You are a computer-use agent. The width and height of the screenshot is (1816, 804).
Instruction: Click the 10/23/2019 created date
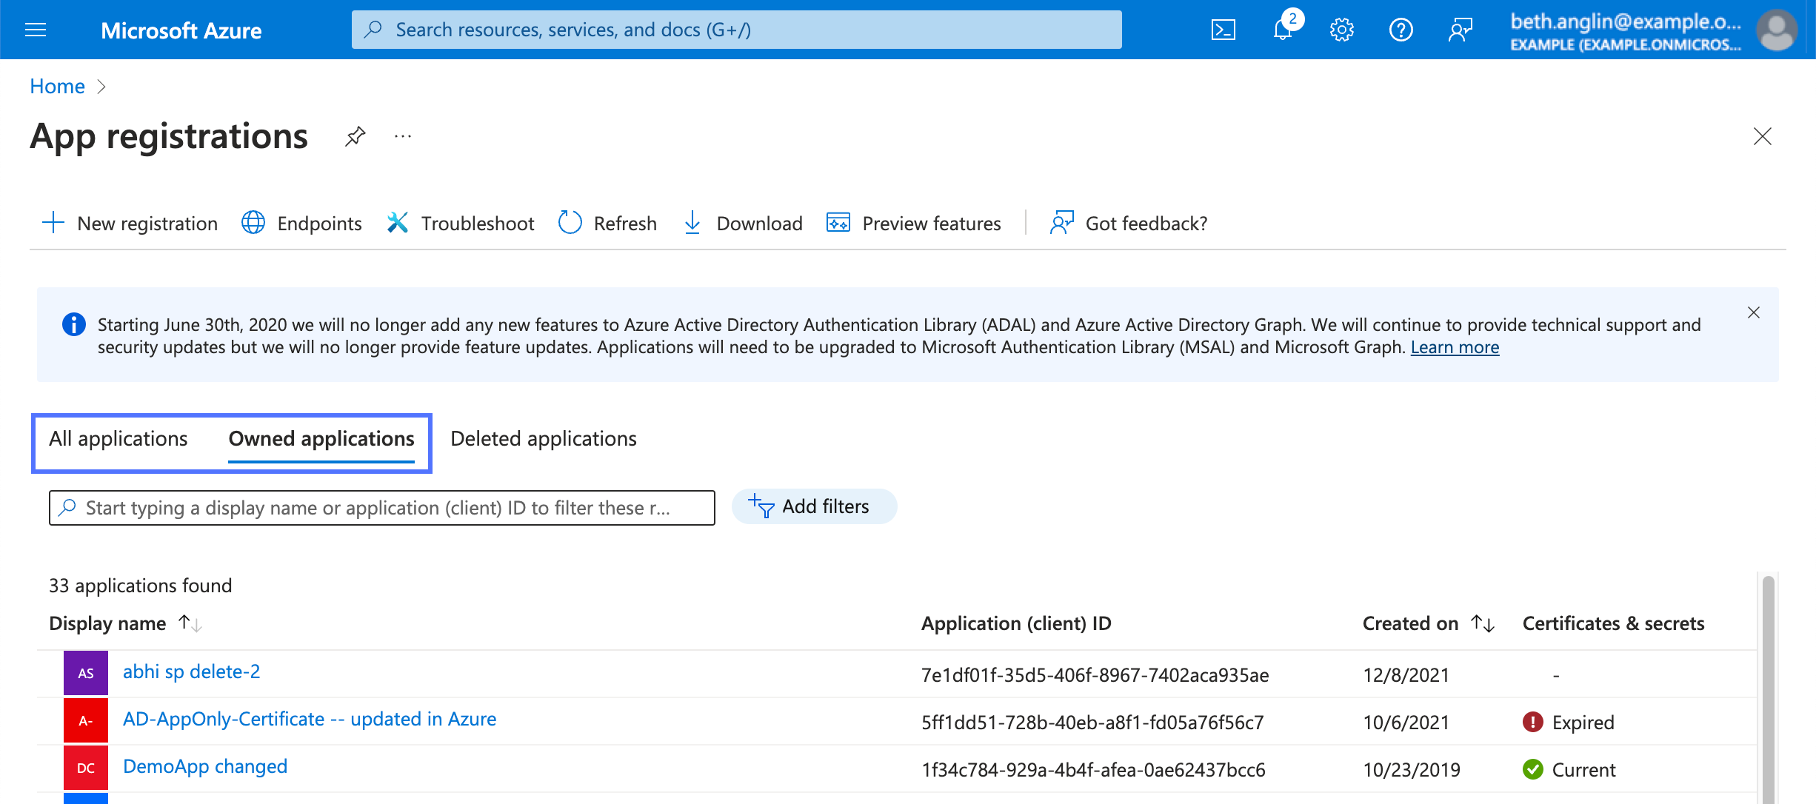(x=1412, y=769)
